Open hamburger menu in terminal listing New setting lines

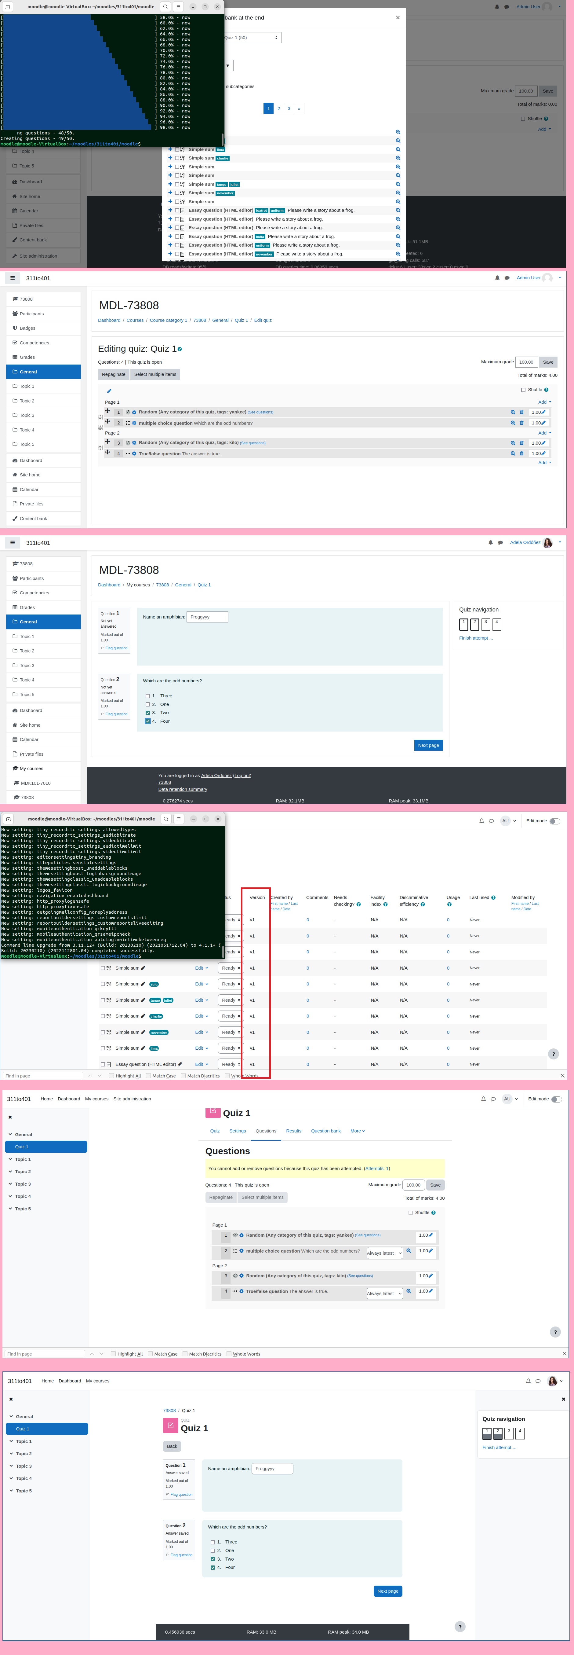(179, 819)
